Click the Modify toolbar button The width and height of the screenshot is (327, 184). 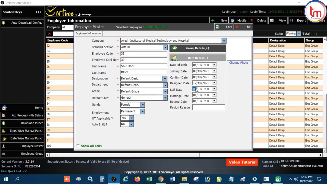pyautogui.click(x=239, y=20)
